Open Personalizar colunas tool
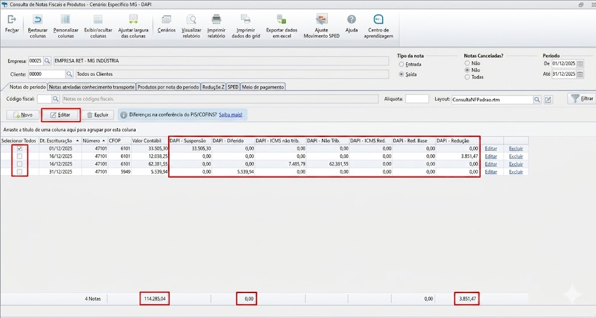The image size is (596, 318). click(x=65, y=19)
